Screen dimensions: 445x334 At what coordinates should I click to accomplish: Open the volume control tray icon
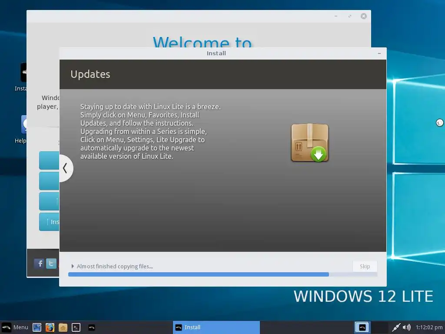pyautogui.click(x=407, y=327)
